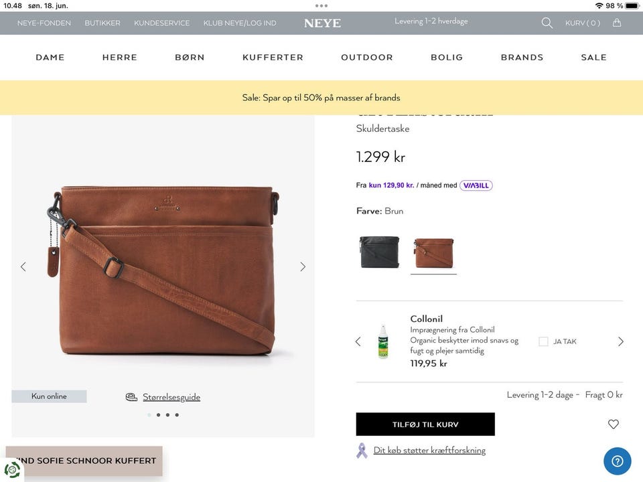Click the blue help question mark button
Viewport: 643px width, 482px height.
(x=617, y=461)
